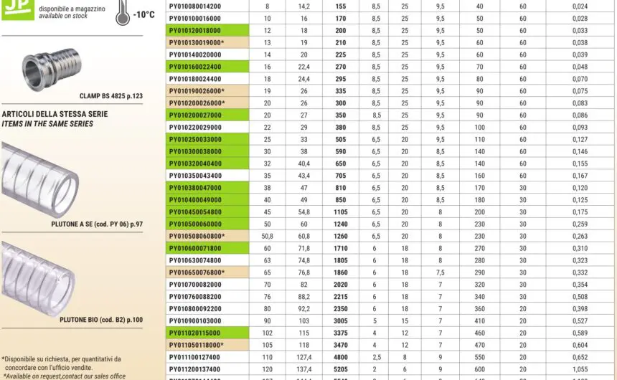This screenshot has width=617, height=380.
Task: Select the -10°C temperature label
Action: pyautogui.click(x=143, y=14)
